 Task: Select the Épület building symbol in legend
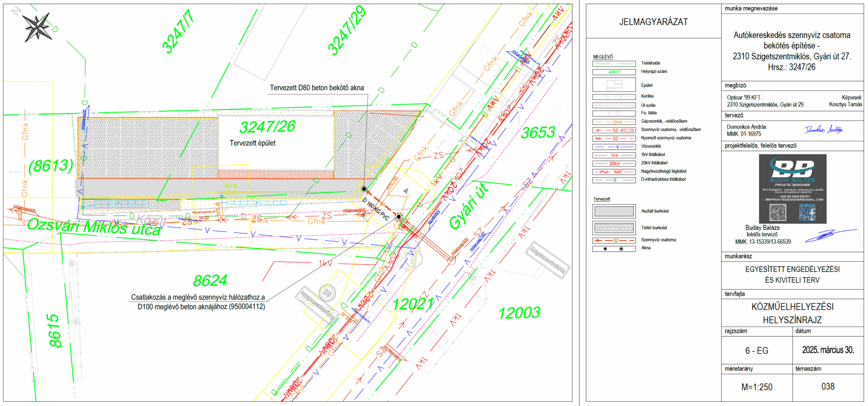click(x=614, y=85)
